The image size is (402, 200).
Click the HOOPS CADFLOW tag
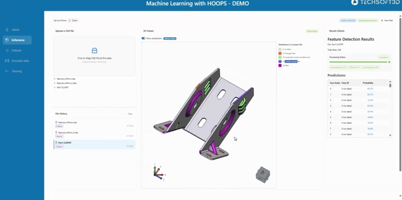pos(348,20)
